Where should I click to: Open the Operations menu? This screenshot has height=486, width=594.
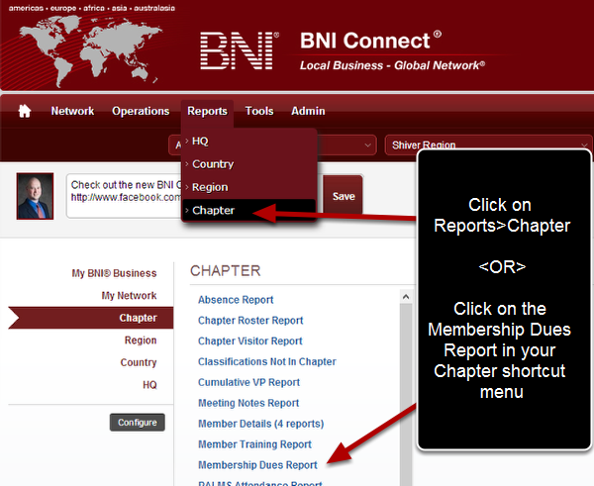141,111
